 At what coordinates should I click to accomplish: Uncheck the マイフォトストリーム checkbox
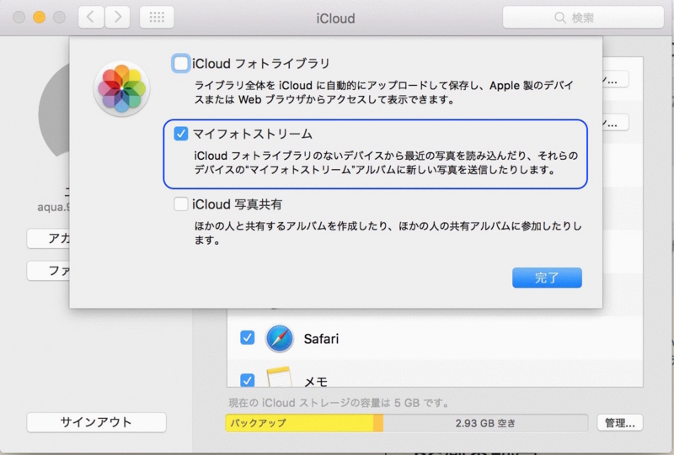pos(180,134)
